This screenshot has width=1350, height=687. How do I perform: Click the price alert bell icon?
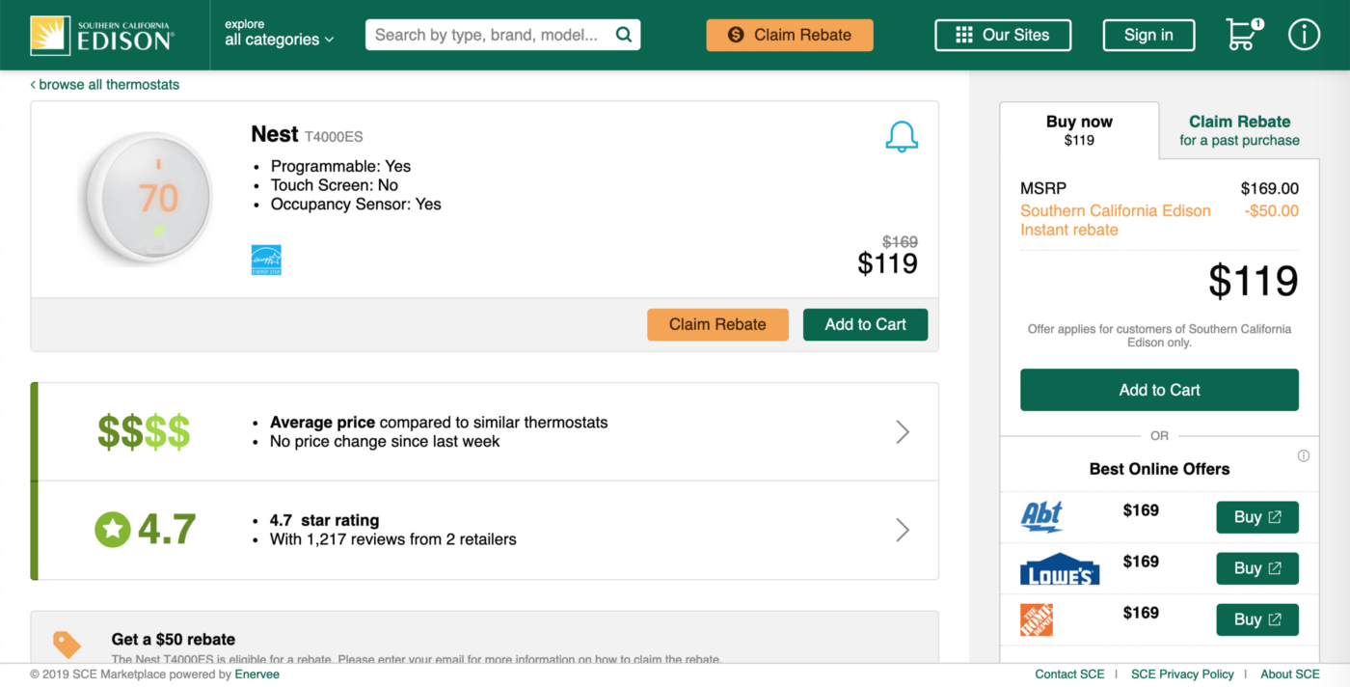(902, 136)
